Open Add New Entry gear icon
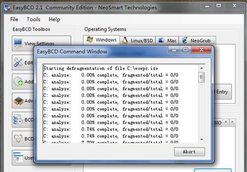Screen dimensions: 247x172 (18, 81)
